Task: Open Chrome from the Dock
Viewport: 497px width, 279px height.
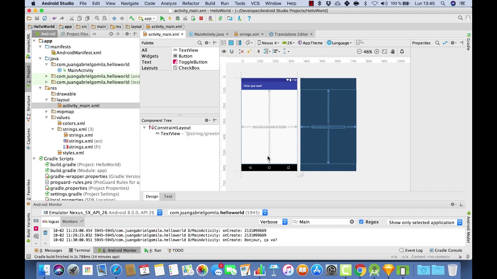Action: pyautogui.click(x=360, y=270)
